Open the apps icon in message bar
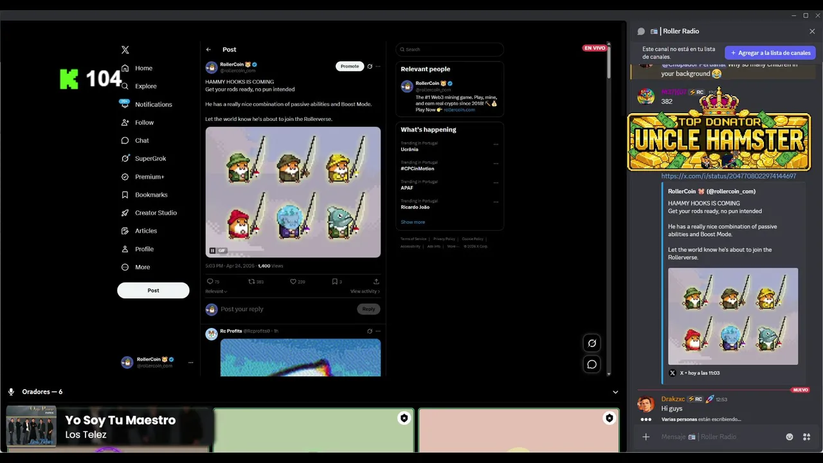This screenshot has width=823, height=463. click(807, 437)
